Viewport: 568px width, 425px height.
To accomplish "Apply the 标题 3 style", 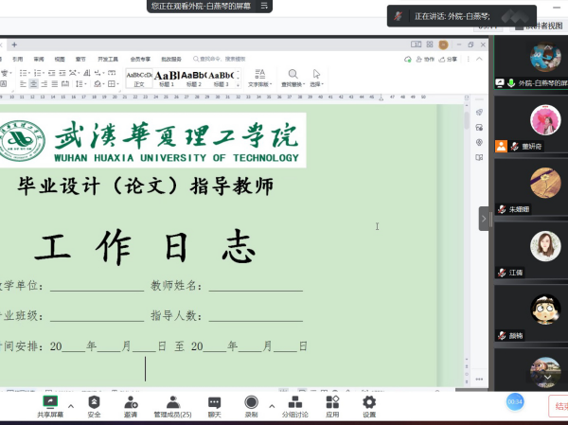I will tap(221, 79).
